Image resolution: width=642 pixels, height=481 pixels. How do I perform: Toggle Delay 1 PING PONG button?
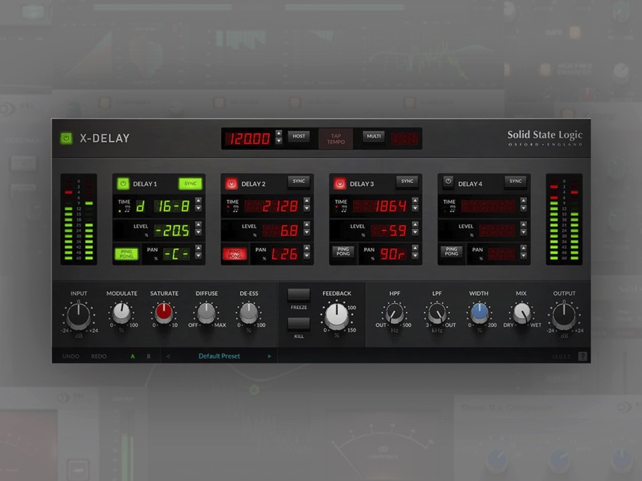click(x=126, y=254)
